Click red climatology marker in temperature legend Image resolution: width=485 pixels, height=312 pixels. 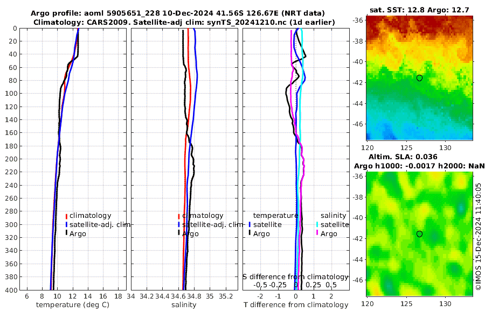(x=66, y=216)
